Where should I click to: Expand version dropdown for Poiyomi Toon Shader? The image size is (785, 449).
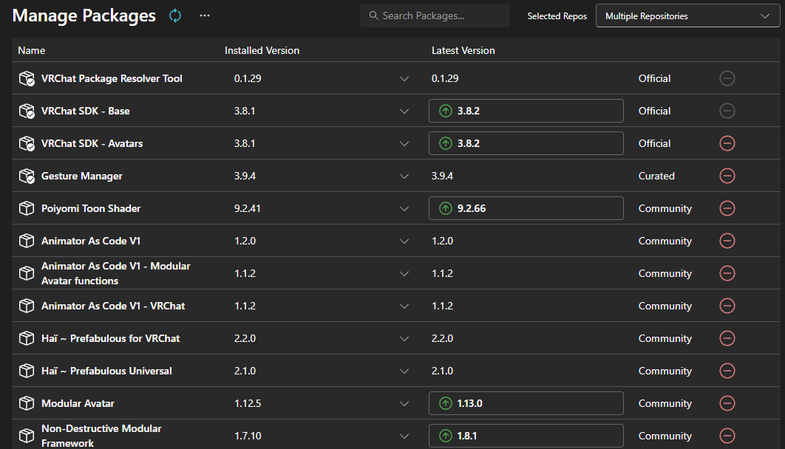click(404, 209)
